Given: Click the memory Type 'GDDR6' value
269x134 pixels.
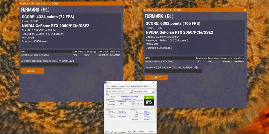Looking at the screenshot, I should pyautogui.click(x=147, y=114).
